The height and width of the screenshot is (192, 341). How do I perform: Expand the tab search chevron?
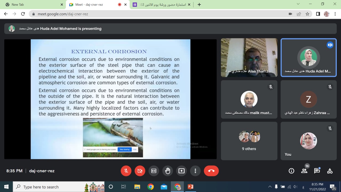point(298,4)
